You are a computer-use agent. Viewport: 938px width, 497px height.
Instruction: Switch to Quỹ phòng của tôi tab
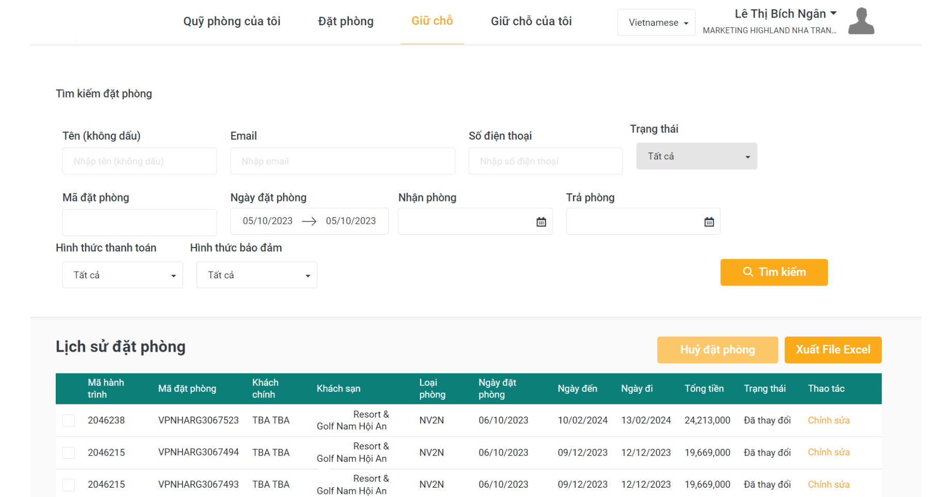[x=232, y=22]
